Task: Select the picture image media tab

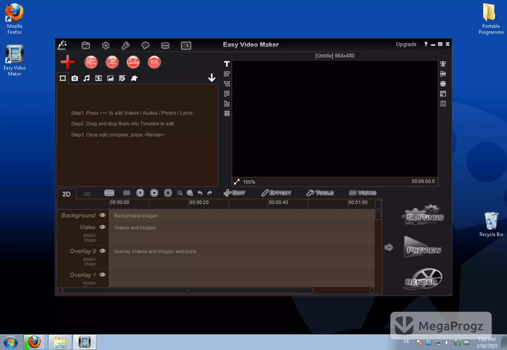Action: [110, 78]
